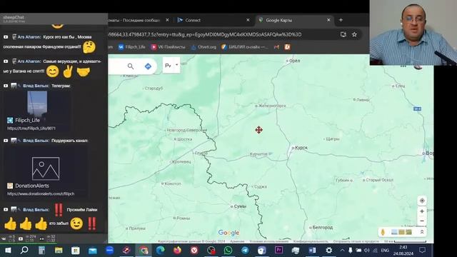Open the middle imagery thumbnail in map layers strip
The image size is (457, 257).
[x=401, y=232]
